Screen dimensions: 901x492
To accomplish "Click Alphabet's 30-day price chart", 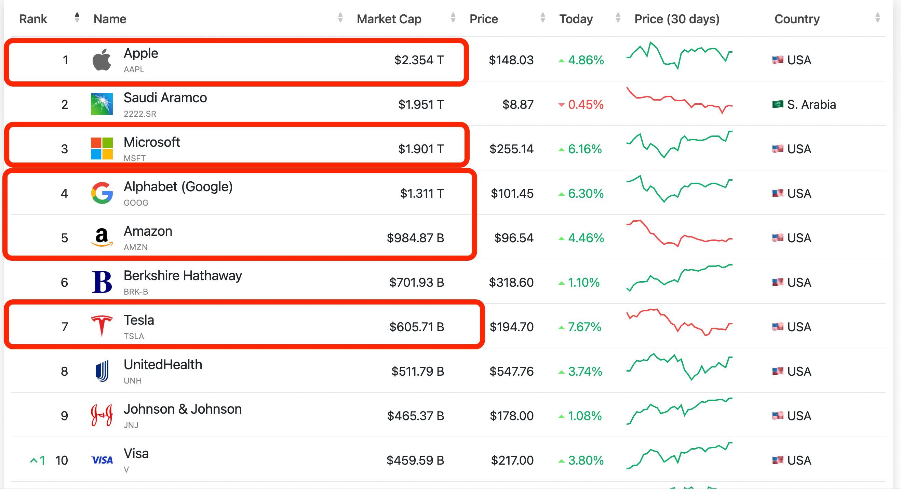I will (679, 189).
